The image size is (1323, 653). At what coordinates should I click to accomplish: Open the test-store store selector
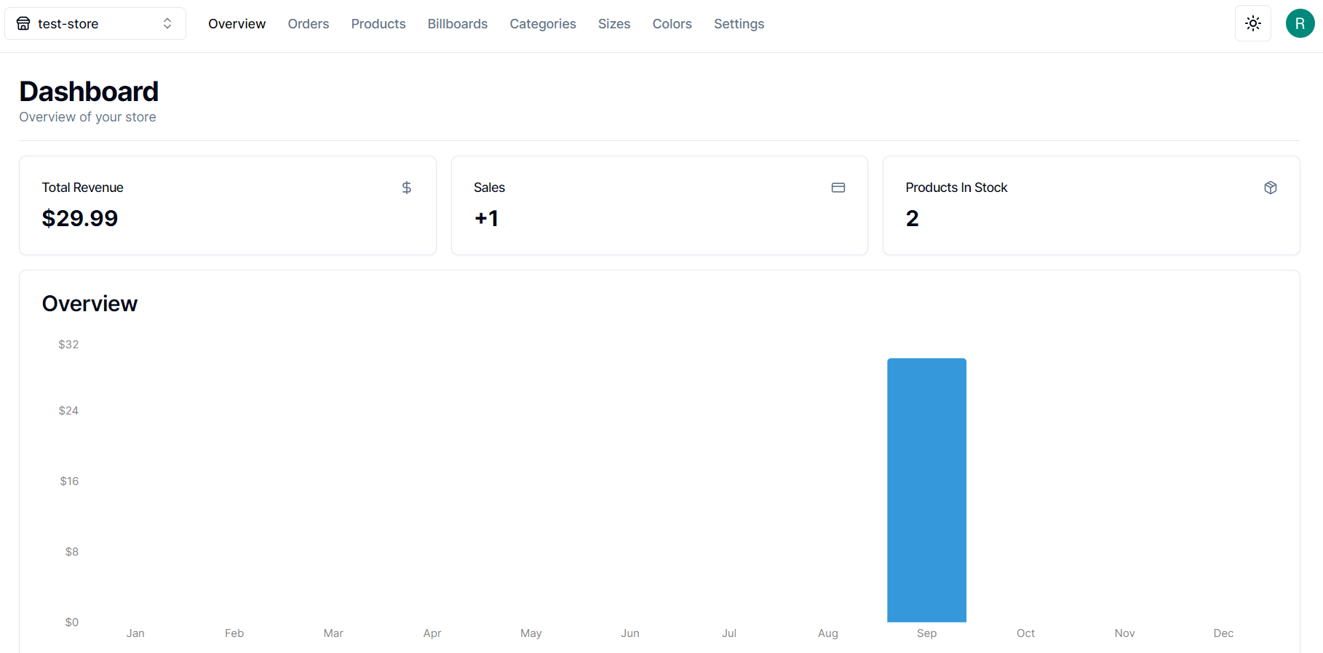click(x=95, y=24)
